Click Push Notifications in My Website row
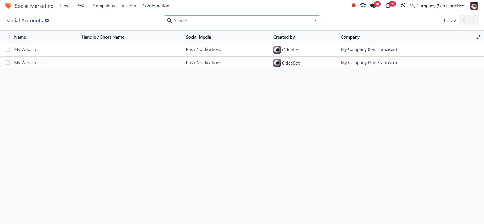Viewport: 484px width, 224px height. tap(203, 49)
